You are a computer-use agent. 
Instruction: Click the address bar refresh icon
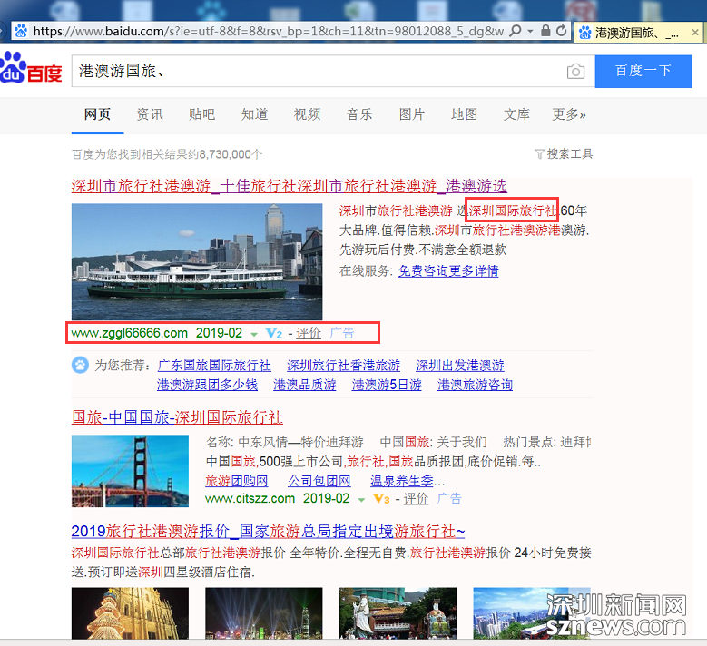point(562,31)
